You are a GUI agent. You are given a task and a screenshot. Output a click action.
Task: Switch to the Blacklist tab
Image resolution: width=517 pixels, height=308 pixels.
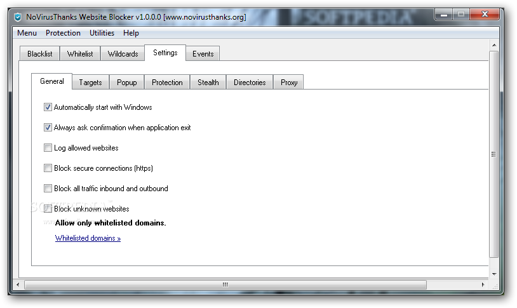point(39,54)
